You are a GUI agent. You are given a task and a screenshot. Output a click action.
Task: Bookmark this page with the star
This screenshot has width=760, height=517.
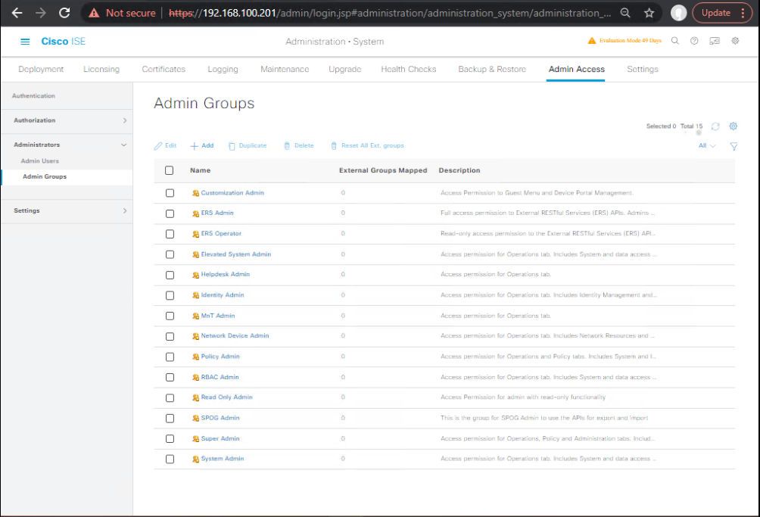tap(649, 13)
